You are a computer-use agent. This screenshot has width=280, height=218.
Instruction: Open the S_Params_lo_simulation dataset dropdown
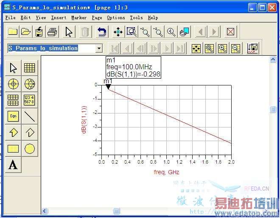pos(99,48)
